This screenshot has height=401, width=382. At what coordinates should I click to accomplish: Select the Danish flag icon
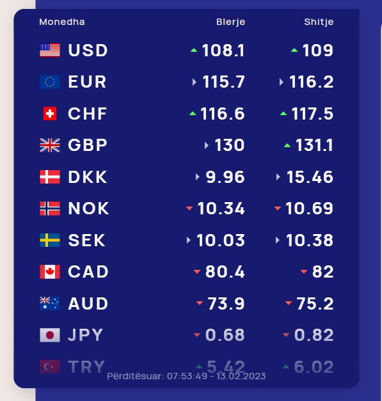[50, 177]
